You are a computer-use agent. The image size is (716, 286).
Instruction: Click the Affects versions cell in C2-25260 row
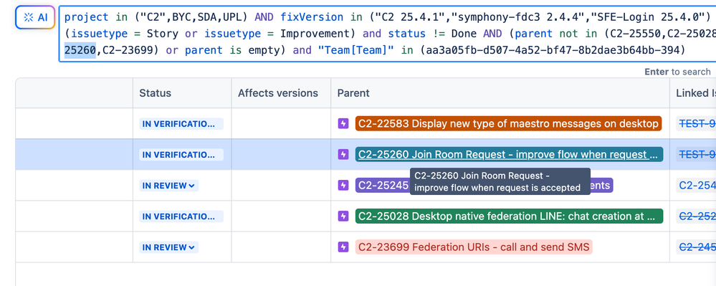coord(281,154)
